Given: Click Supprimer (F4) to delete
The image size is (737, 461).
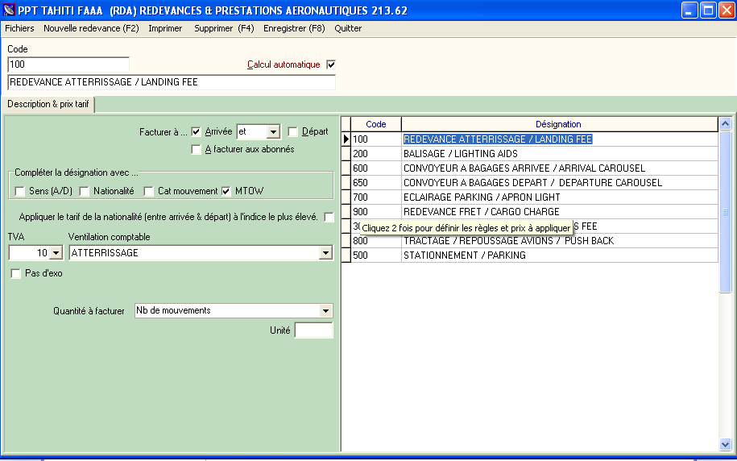Looking at the screenshot, I should coord(224,28).
